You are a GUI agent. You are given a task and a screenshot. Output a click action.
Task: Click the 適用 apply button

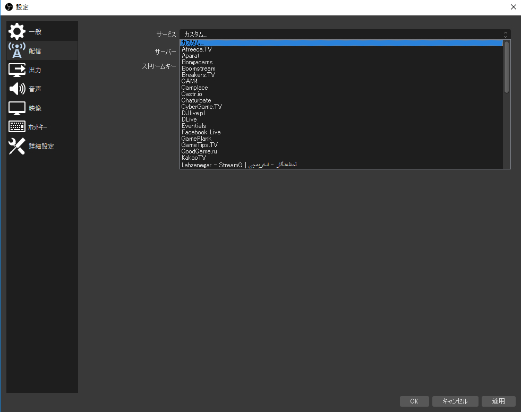498,401
